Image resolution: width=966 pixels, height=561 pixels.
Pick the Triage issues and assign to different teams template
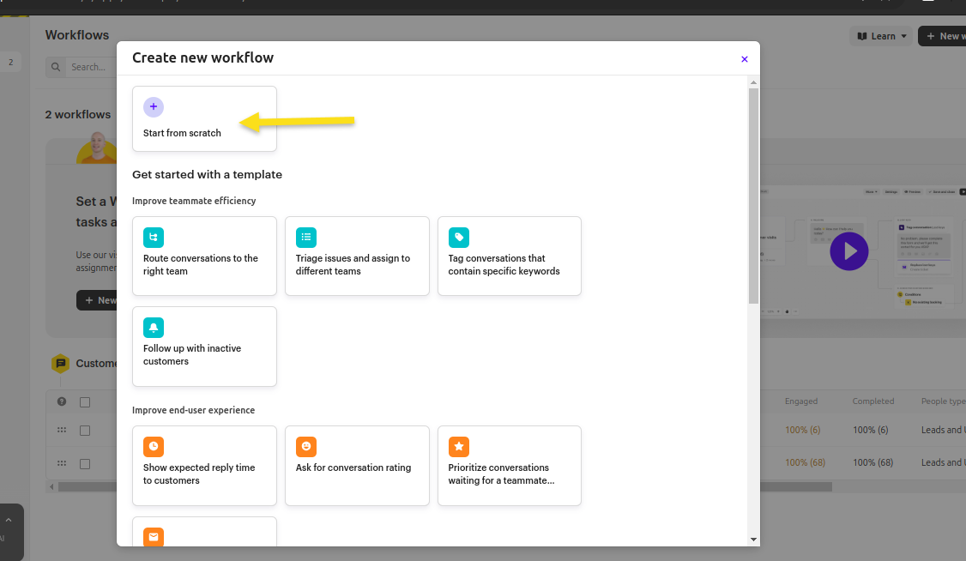pos(357,256)
